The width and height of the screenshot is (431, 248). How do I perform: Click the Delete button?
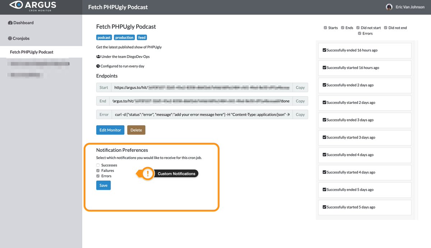136,130
